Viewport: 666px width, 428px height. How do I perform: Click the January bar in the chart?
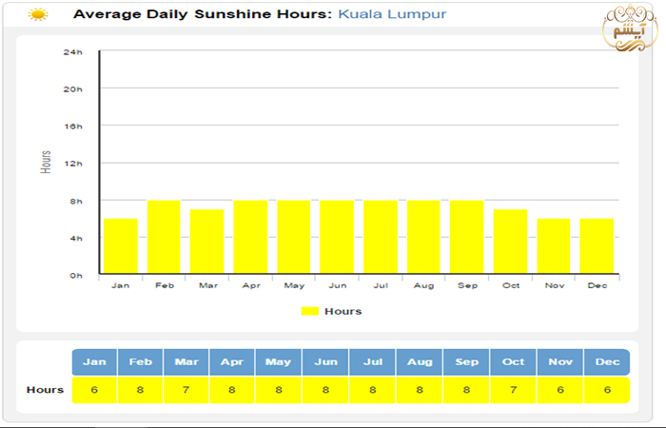[x=121, y=246]
